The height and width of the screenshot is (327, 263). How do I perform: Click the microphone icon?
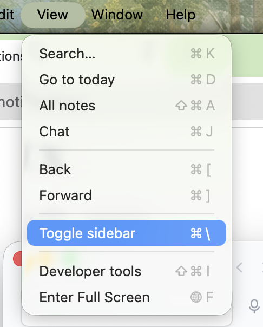click(x=254, y=306)
